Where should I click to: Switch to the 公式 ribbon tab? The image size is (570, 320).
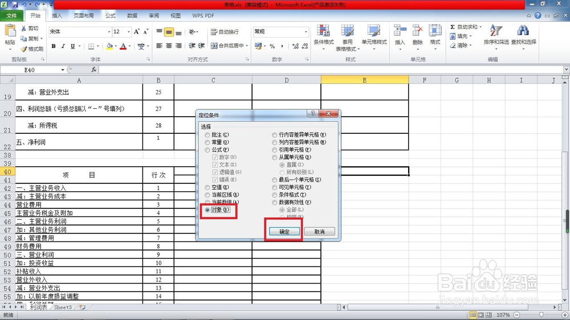(111, 15)
